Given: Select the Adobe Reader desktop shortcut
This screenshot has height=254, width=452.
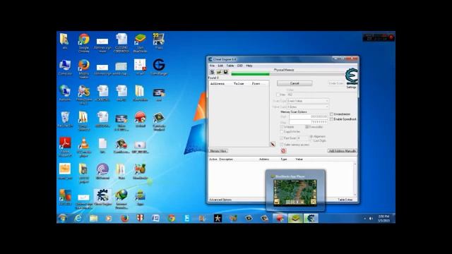Looking at the screenshot, I should [65, 147].
